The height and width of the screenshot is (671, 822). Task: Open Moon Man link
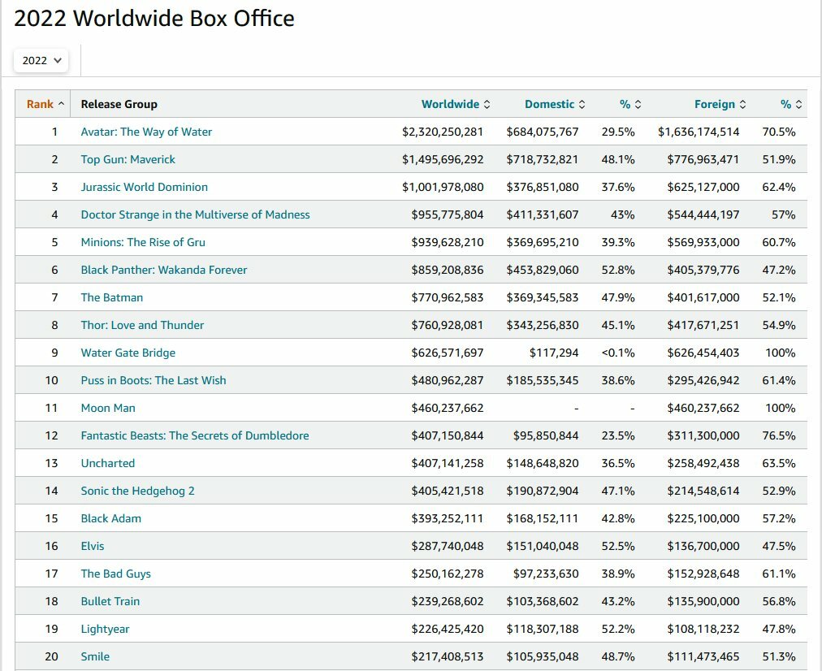coord(108,408)
